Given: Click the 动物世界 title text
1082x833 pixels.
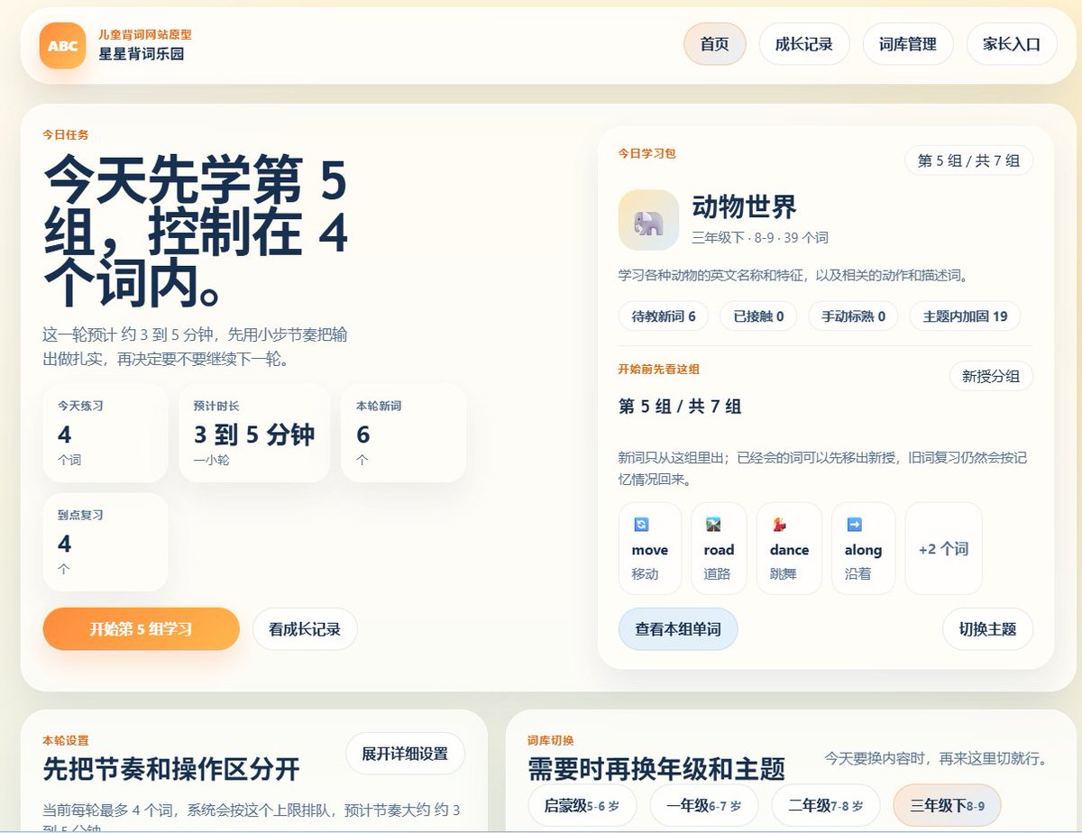Looking at the screenshot, I should pyautogui.click(x=745, y=206).
